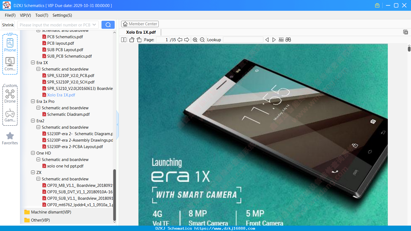Collapse Schematic and boardview under ZX
This screenshot has width=411, height=231.
[38, 179]
